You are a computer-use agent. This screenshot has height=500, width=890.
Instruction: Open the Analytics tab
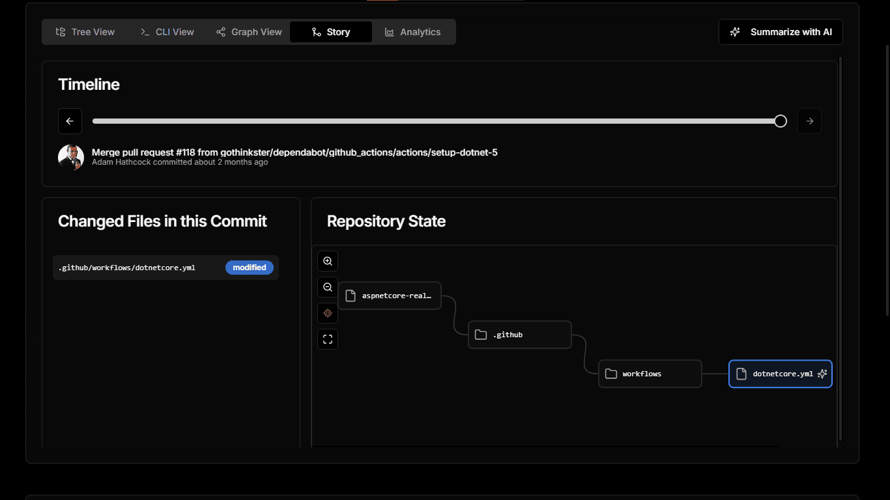[412, 32]
